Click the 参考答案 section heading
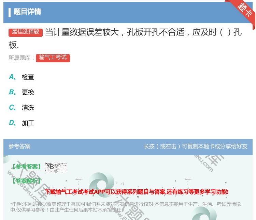The height and width of the screenshot is (220, 256). point(19,146)
